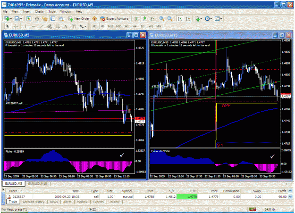295x213 pixels.
Task: Expand the Profiles dropdown arrow
Action: tap(21, 18)
